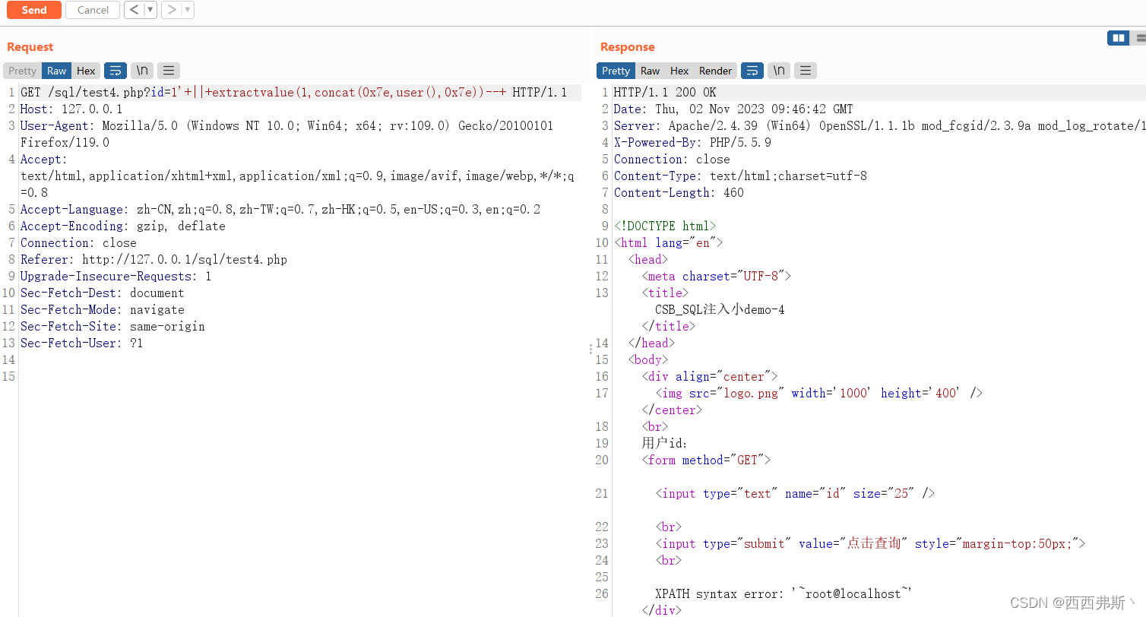
Task: Switch Request view to Pretty tab
Action: (x=23, y=71)
